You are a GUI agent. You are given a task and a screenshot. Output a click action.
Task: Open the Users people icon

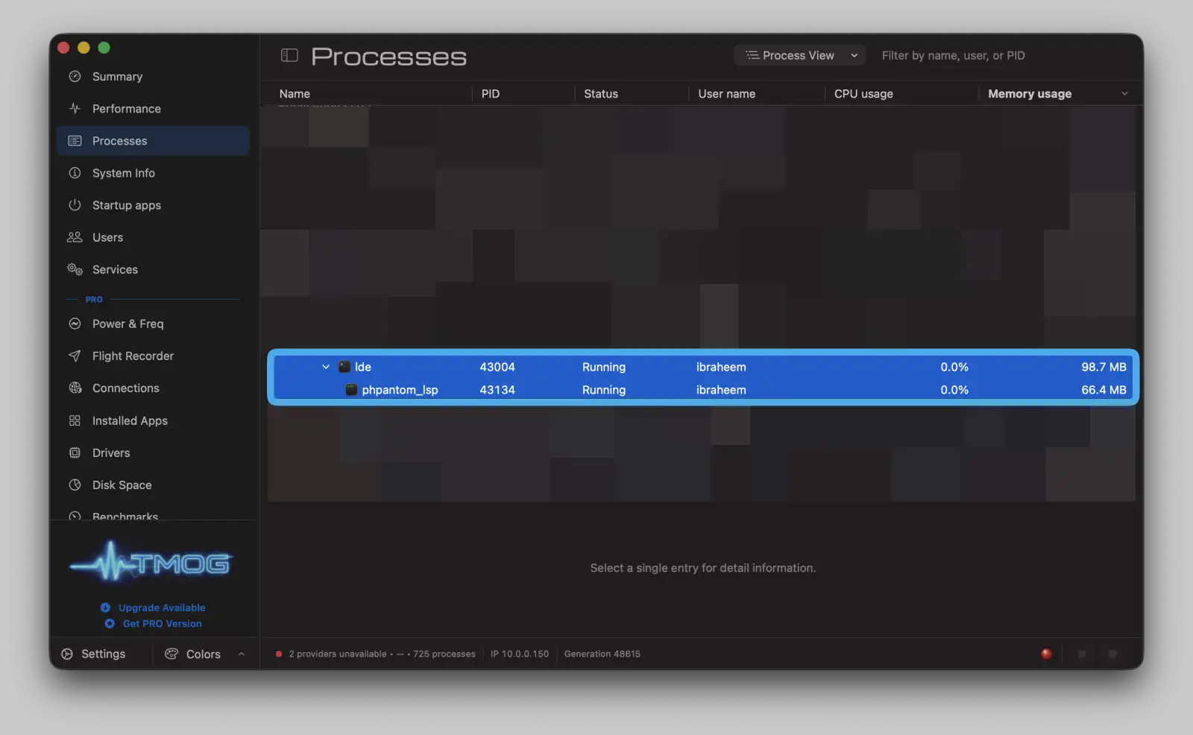75,237
